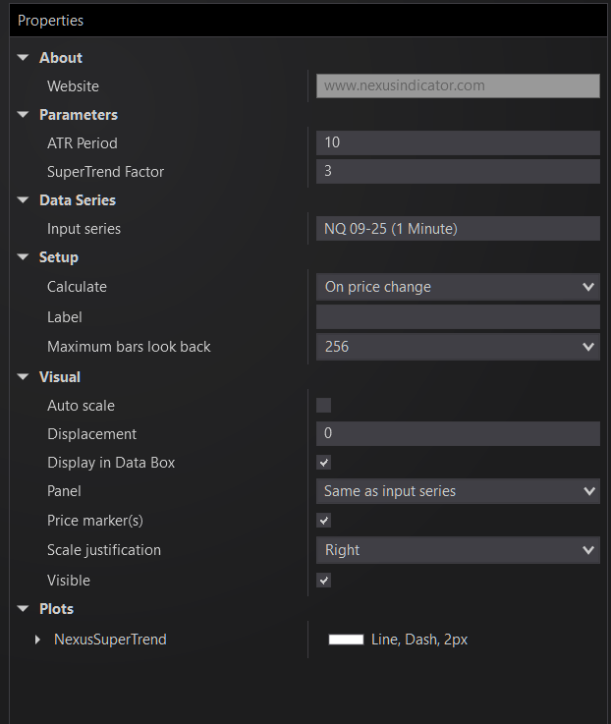Open the Calculate dropdown

458,287
